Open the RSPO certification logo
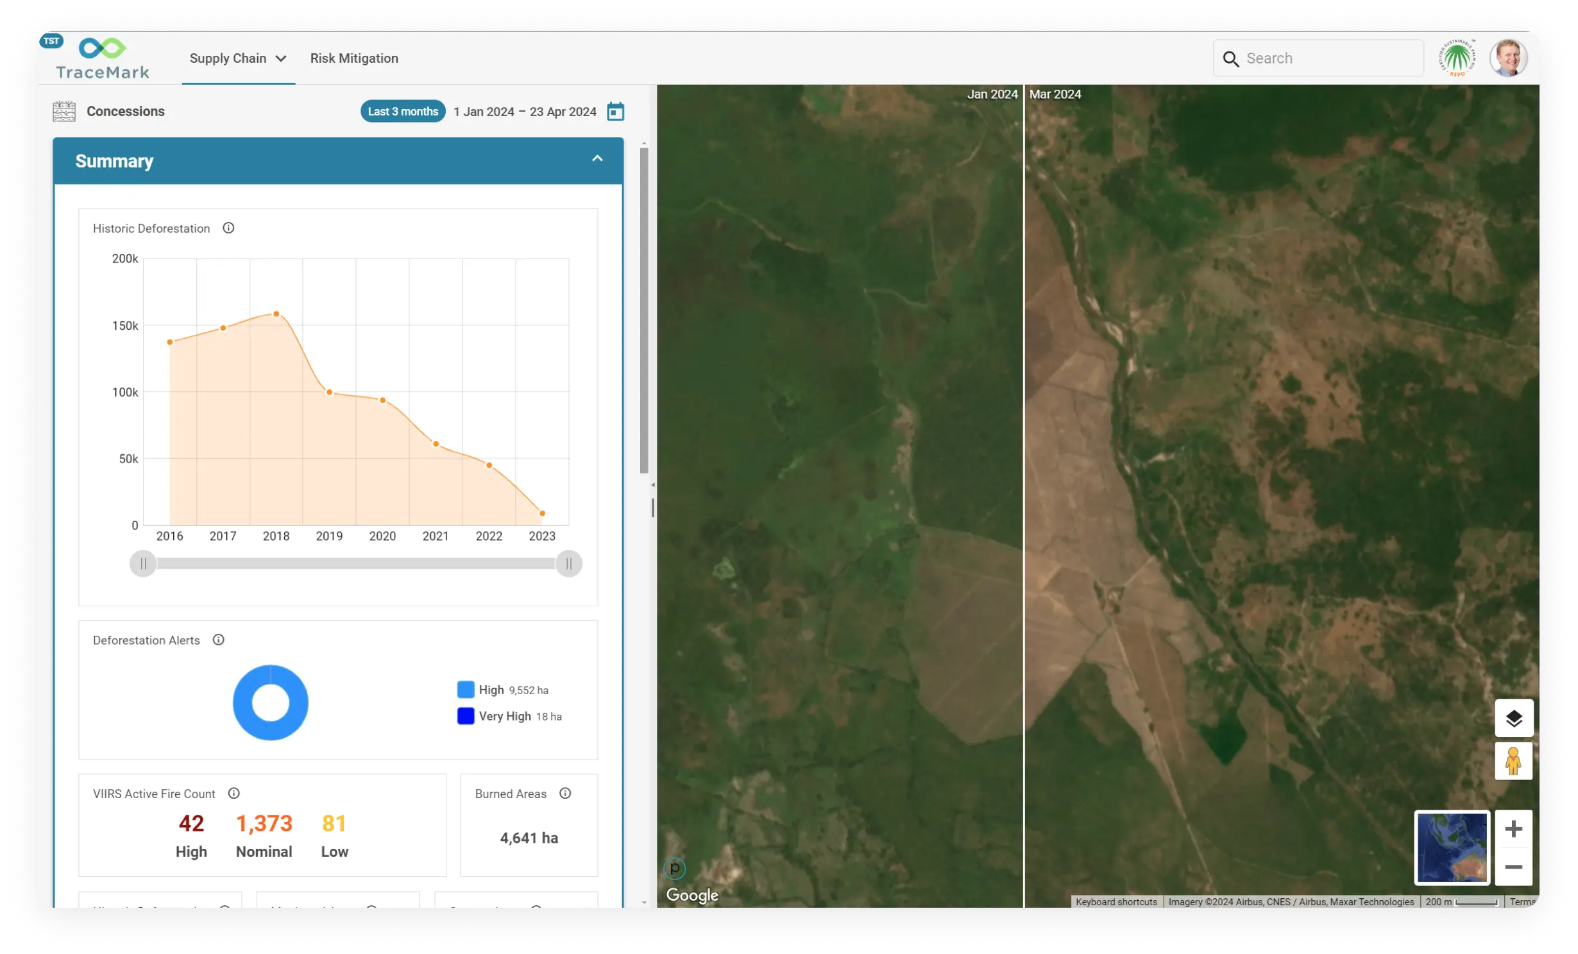 tap(1457, 58)
